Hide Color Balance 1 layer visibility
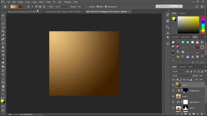The height and width of the screenshot is (116, 207). coord(173,102)
